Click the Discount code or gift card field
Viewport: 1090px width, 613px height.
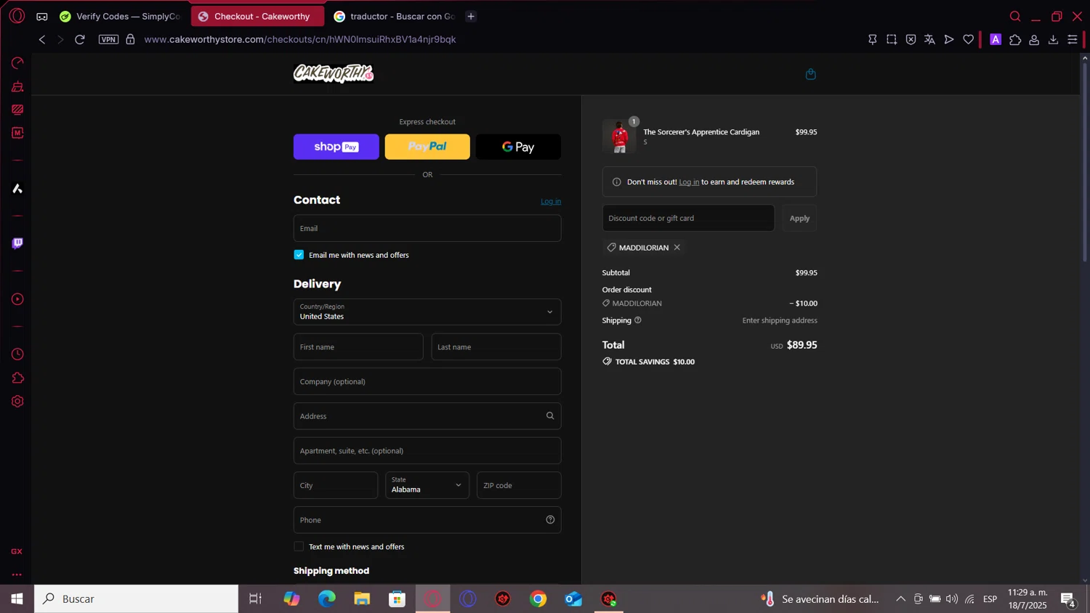pyautogui.click(x=688, y=218)
